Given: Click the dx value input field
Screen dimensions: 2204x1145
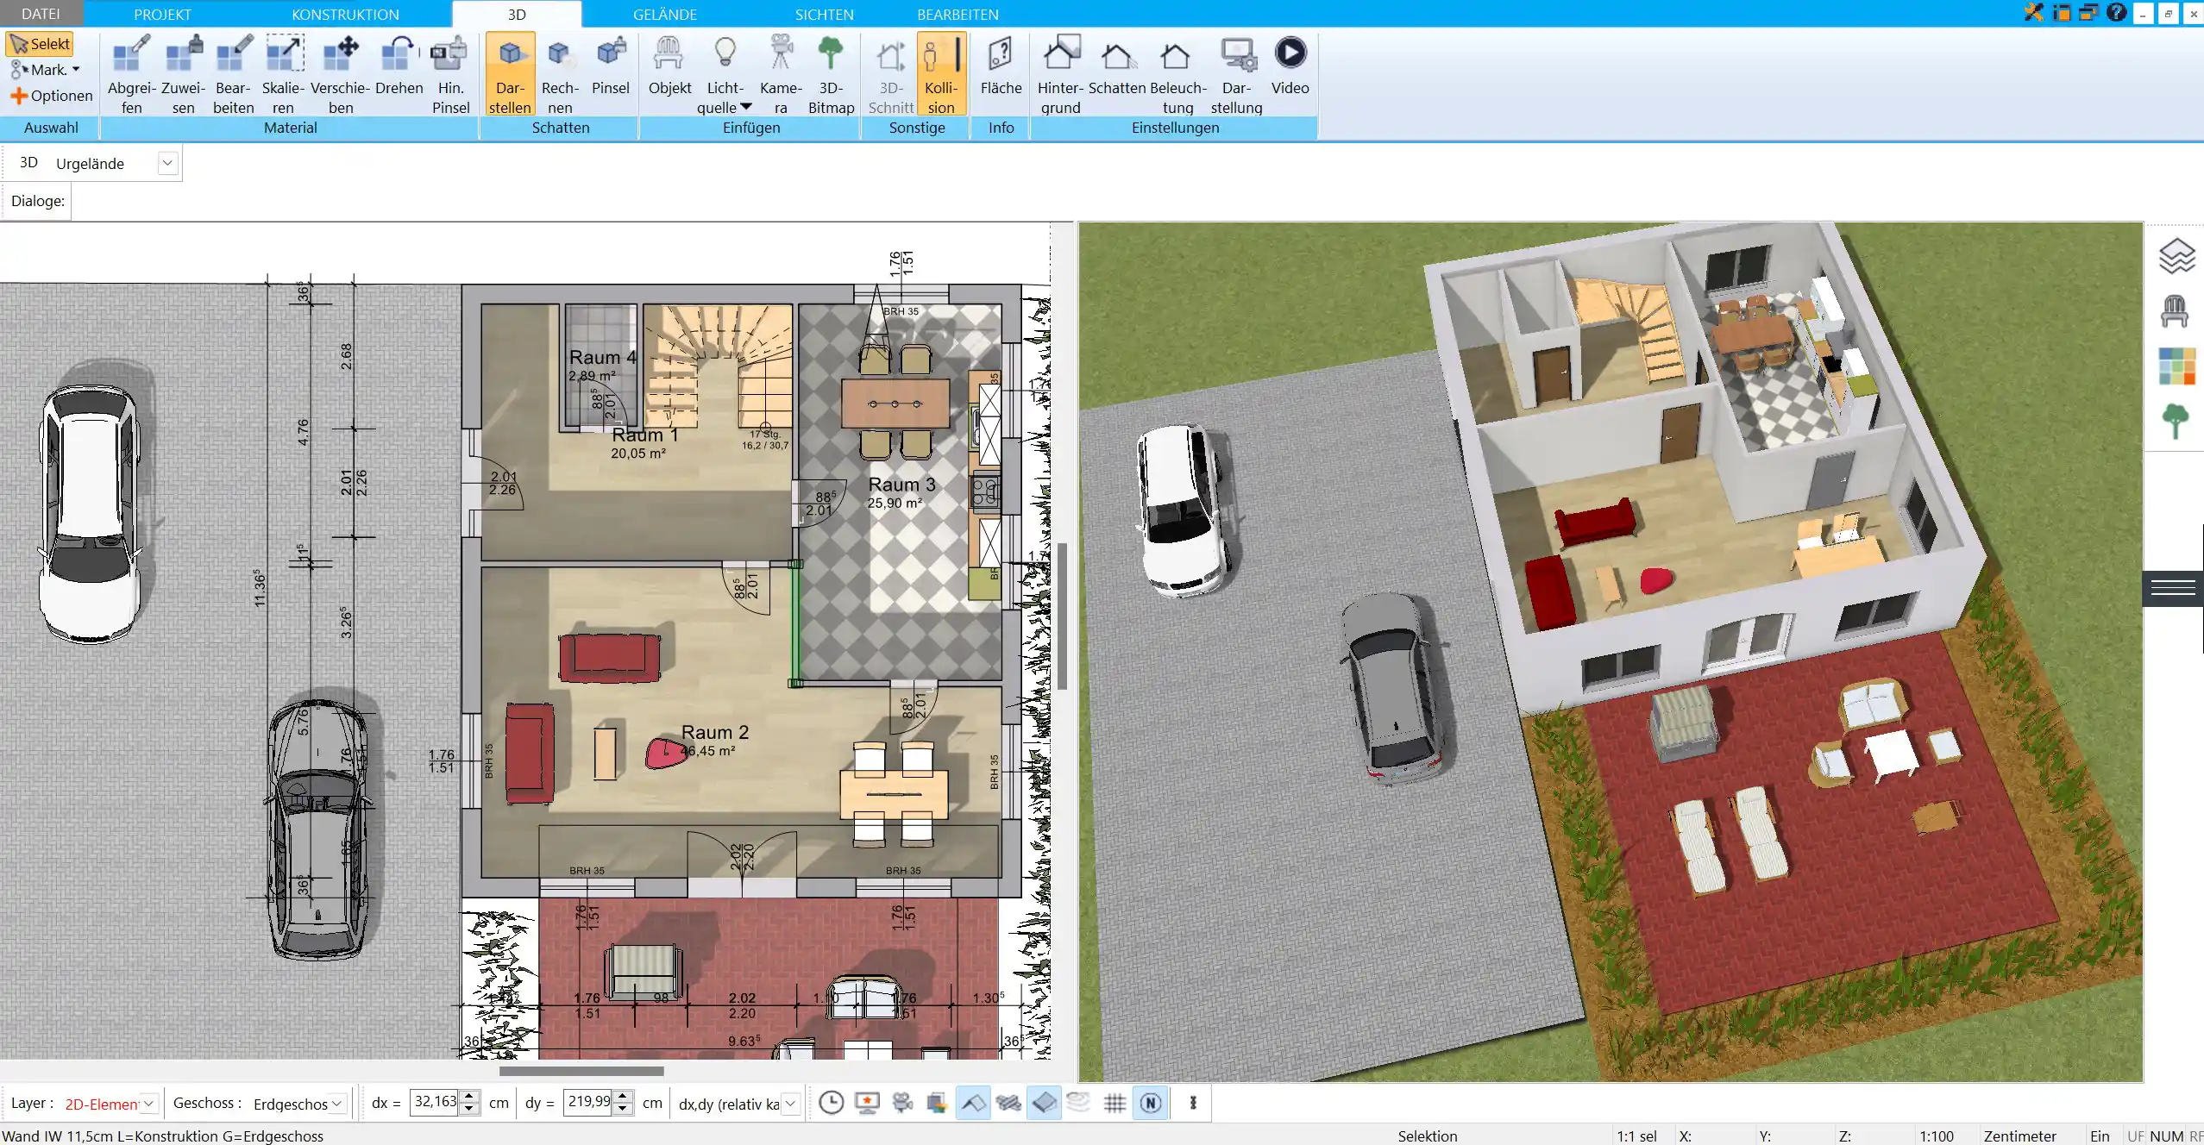Looking at the screenshot, I should (435, 1102).
